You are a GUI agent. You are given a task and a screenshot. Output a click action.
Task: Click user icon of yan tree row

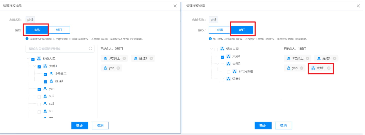coord(45,89)
